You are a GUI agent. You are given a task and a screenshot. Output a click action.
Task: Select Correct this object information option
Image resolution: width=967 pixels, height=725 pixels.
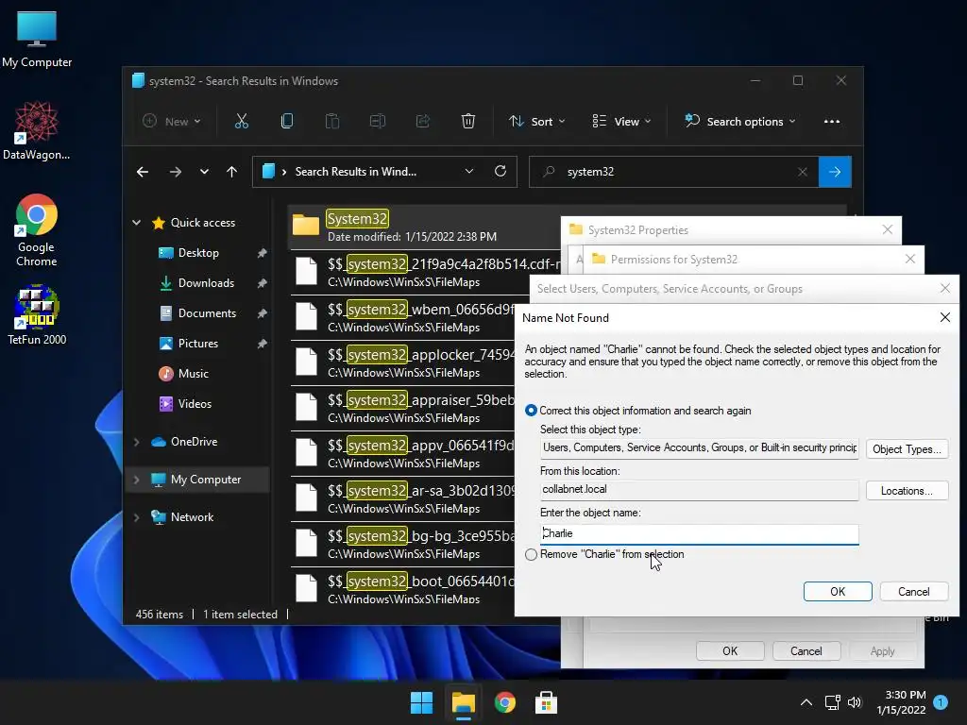(x=638, y=411)
